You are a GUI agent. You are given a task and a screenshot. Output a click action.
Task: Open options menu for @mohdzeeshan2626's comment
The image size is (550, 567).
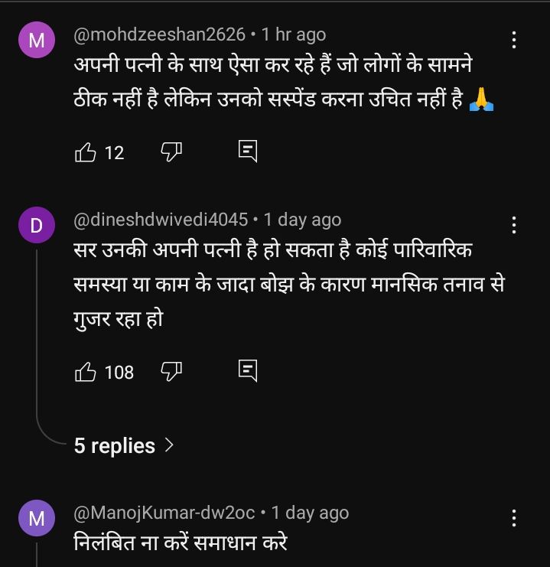514,40
